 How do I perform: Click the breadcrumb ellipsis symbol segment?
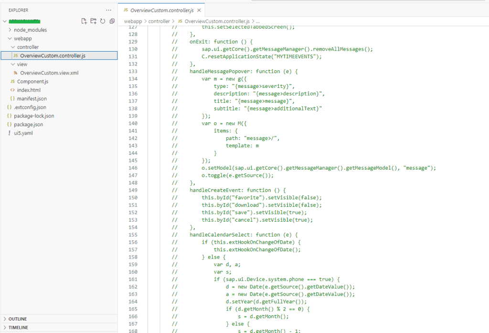258,21
